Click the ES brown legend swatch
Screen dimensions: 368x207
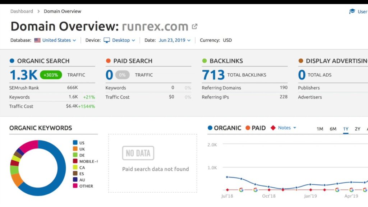(75, 174)
